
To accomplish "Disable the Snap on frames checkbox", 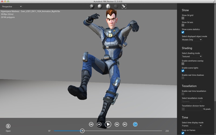I will pyautogui.click(x=183, y=133).
